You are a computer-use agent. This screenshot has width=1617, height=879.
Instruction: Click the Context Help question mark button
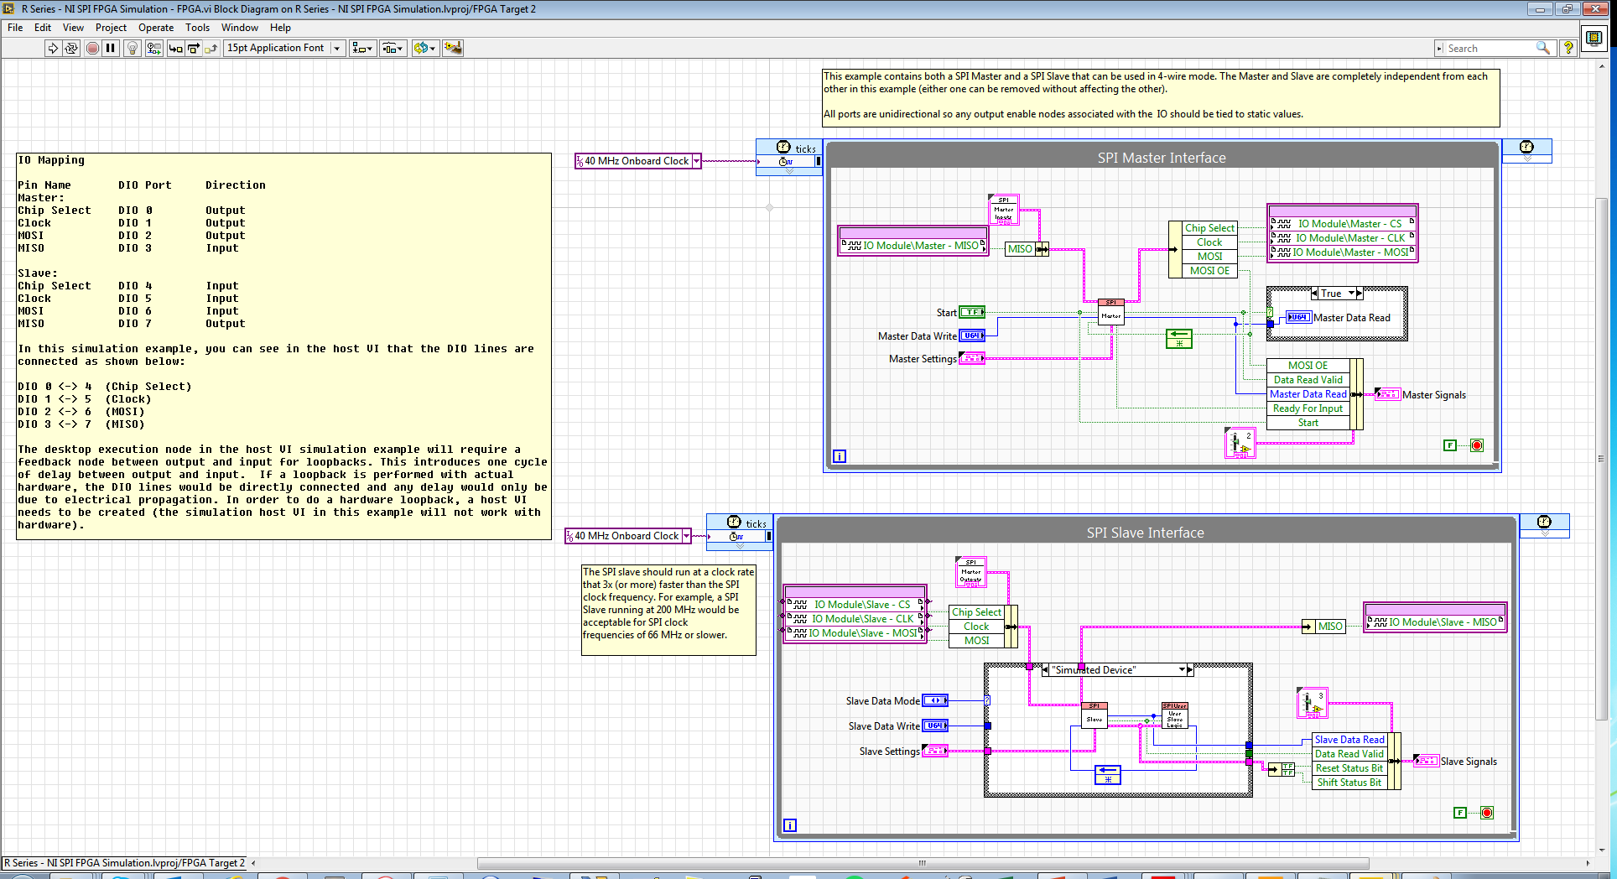coord(1568,49)
